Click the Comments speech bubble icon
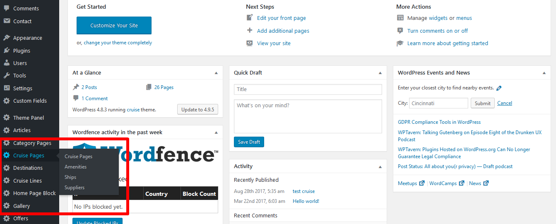The height and width of the screenshot is (224, 556). 7,8
